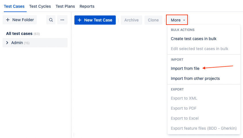
Task: Click Export to Excel option
Action: coord(185,118)
